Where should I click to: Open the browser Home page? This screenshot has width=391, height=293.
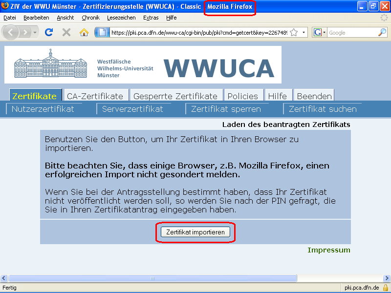click(84, 32)
